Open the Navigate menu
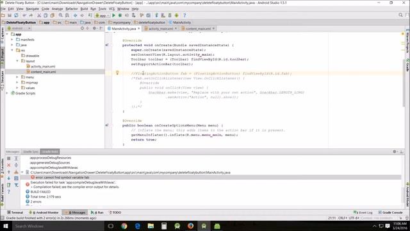Image resolution: width=410 pixels, height=231 pixels. coord(33,8)
